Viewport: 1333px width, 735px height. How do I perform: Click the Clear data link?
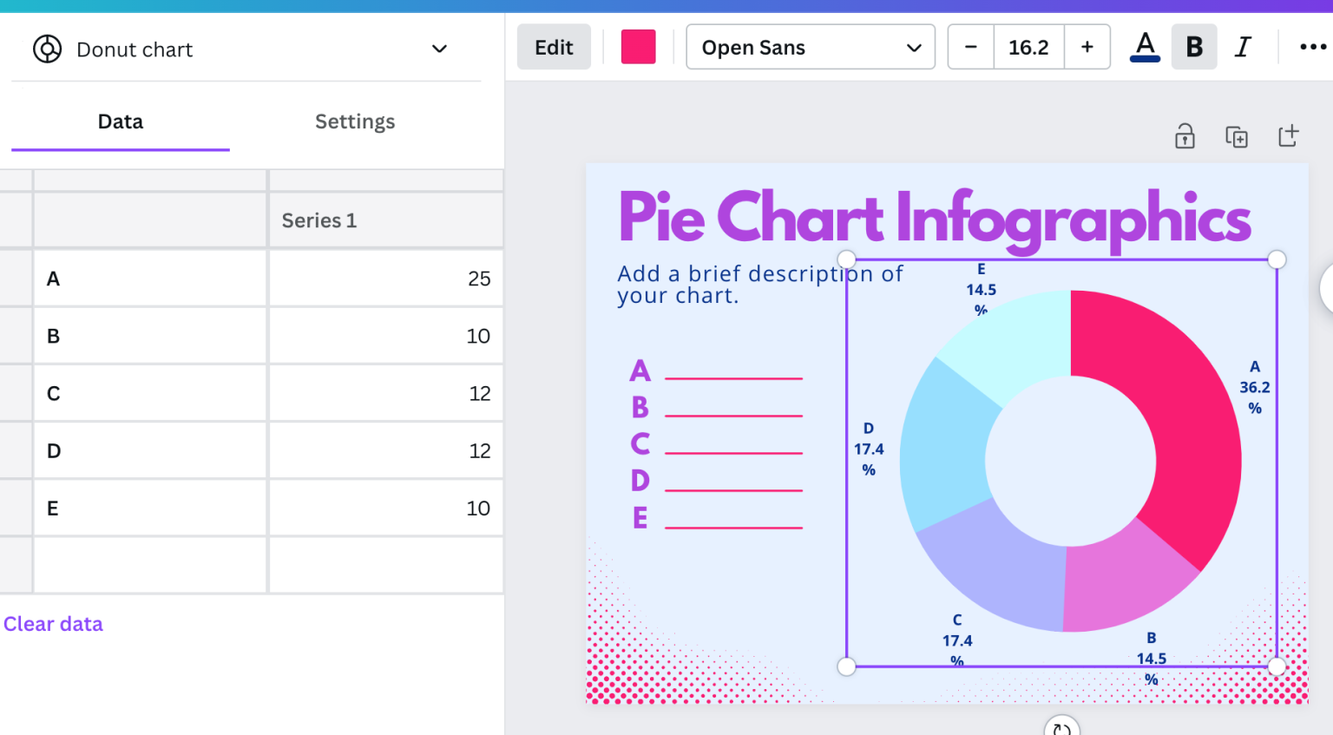[53, 623]
